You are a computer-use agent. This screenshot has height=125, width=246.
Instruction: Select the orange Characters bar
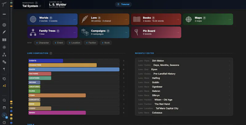(63, 65)
